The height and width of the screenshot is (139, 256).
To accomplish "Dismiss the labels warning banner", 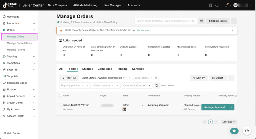I will click(232, 30).
